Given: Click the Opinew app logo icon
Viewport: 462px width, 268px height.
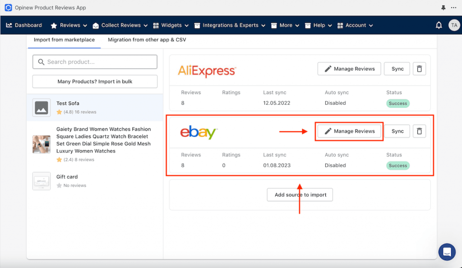Looking at the screenshot, I should (8, 8).
